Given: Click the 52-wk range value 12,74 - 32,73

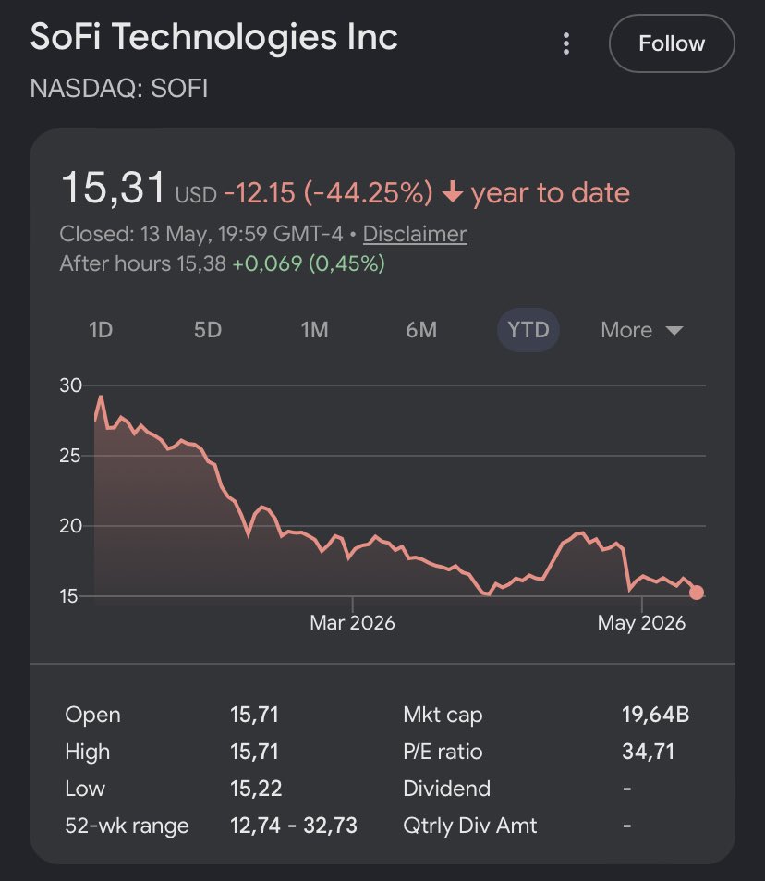Looking at the screenshot, I should [x=294, y=826].
